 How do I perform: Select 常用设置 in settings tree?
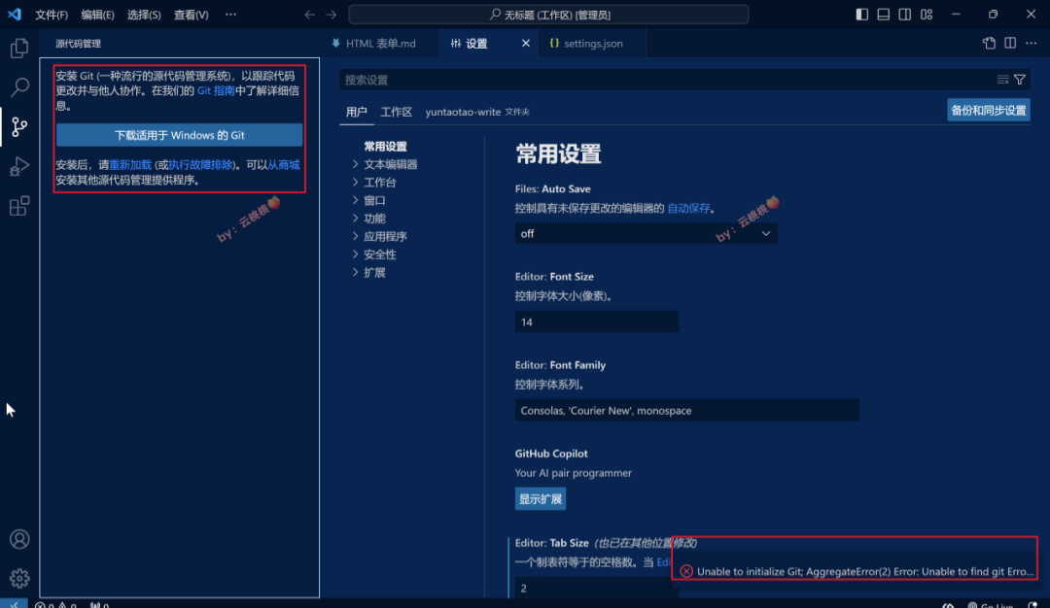click(x=385, y=146)
